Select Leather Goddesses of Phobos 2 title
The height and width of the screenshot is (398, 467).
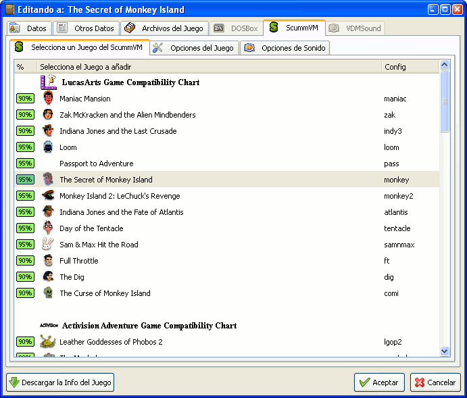pos(111,342)
